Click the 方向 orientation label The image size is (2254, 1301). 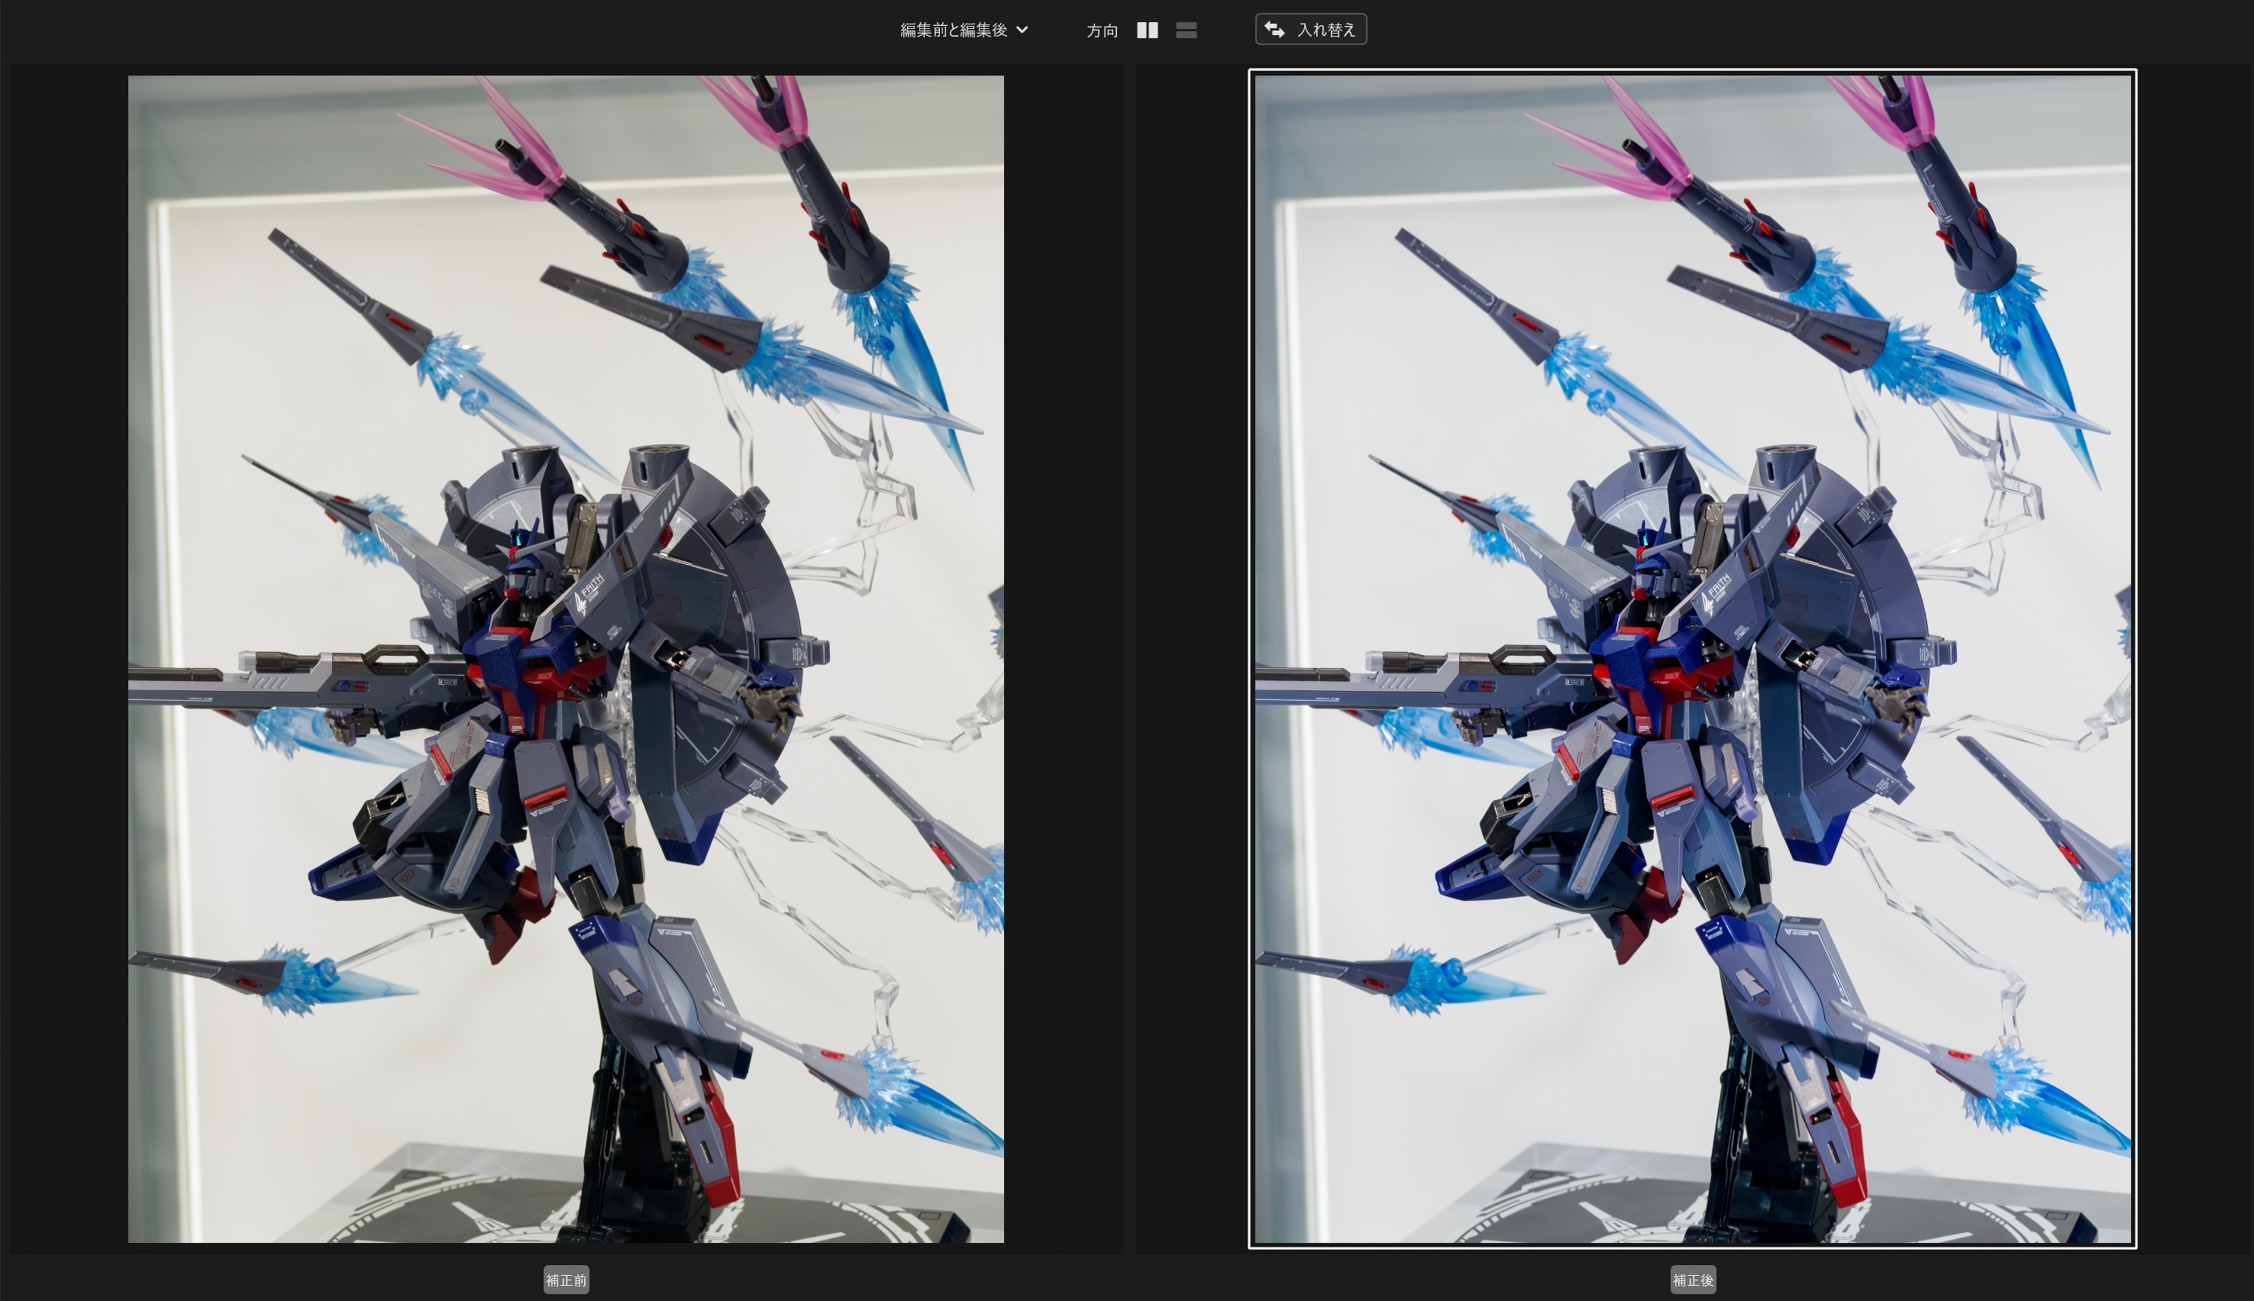click(1102, 31)
